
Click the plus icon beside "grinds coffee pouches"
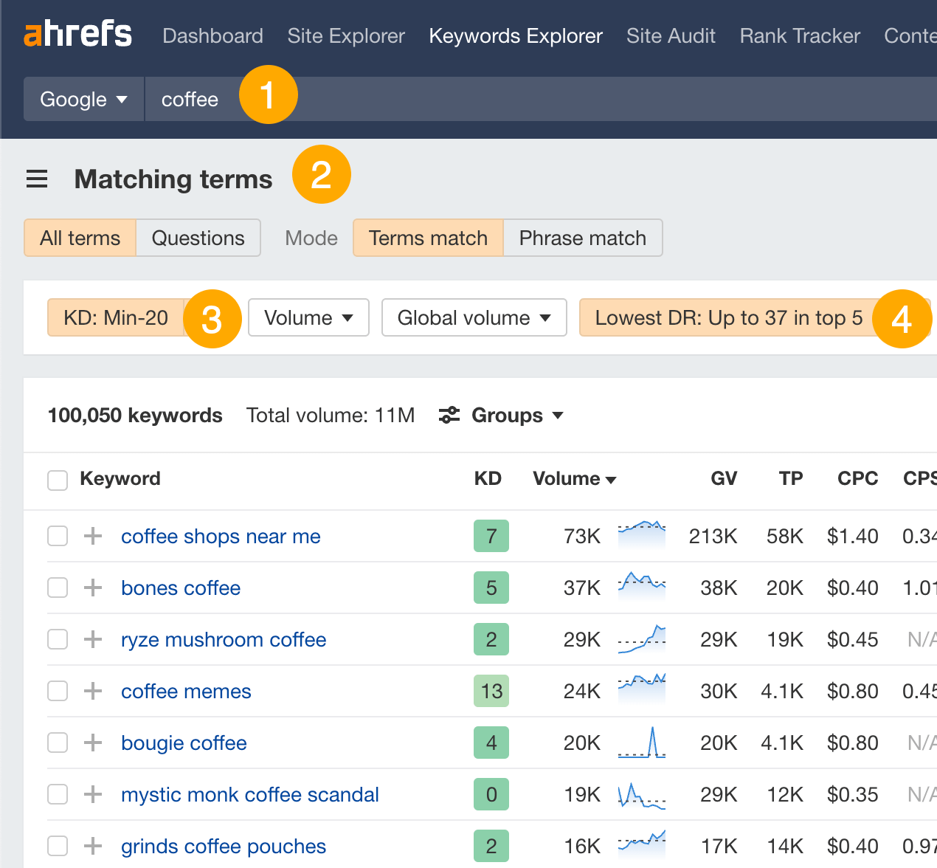[x=92, y=846]
